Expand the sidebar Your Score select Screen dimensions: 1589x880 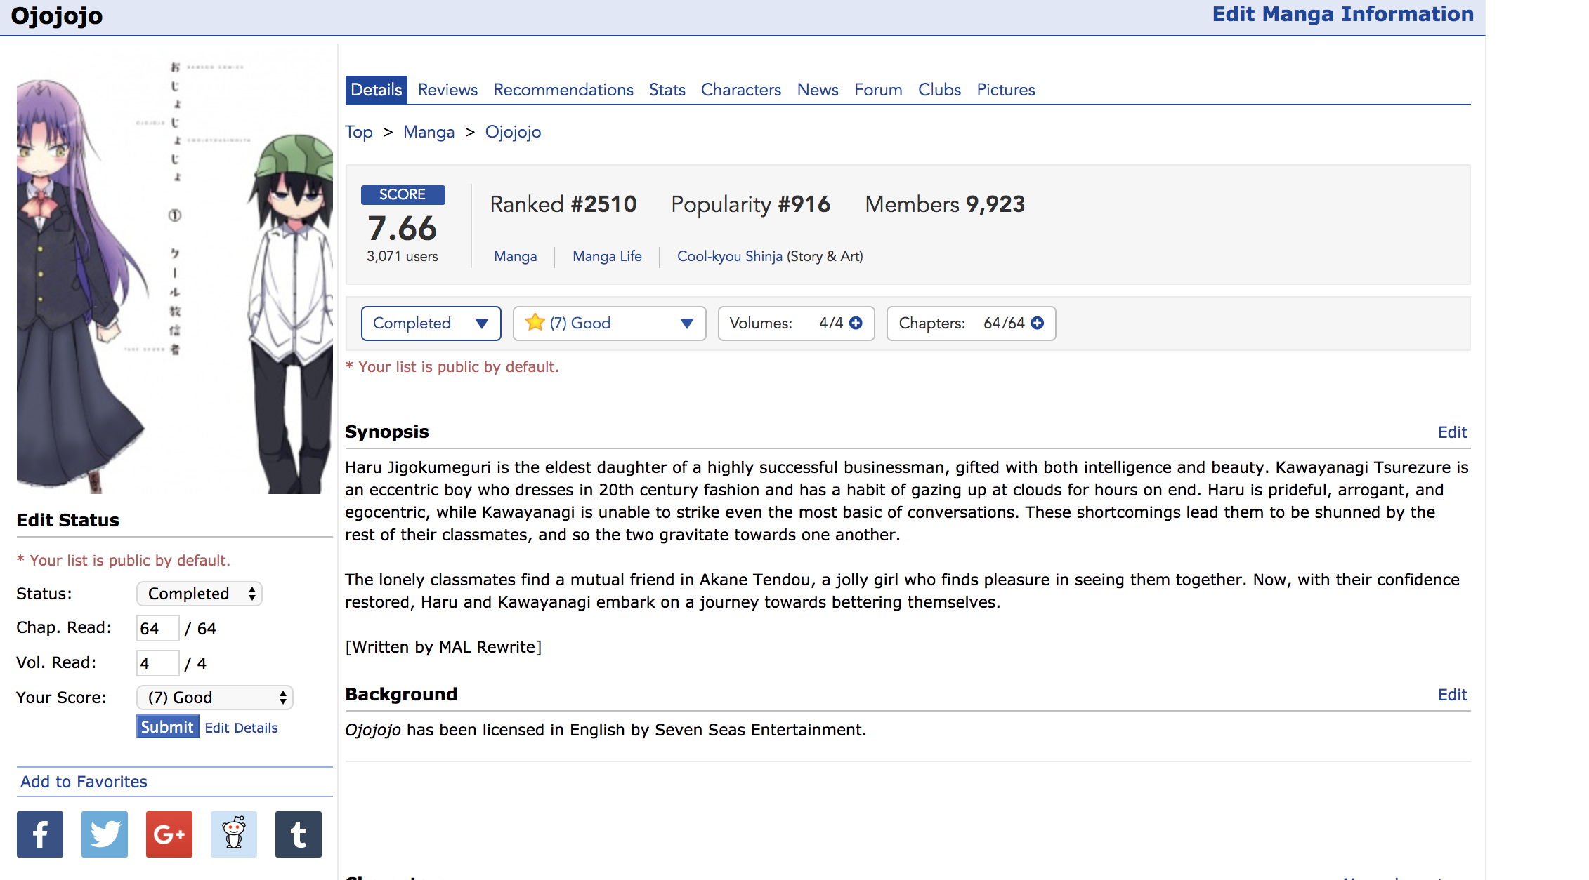[214, 698]
